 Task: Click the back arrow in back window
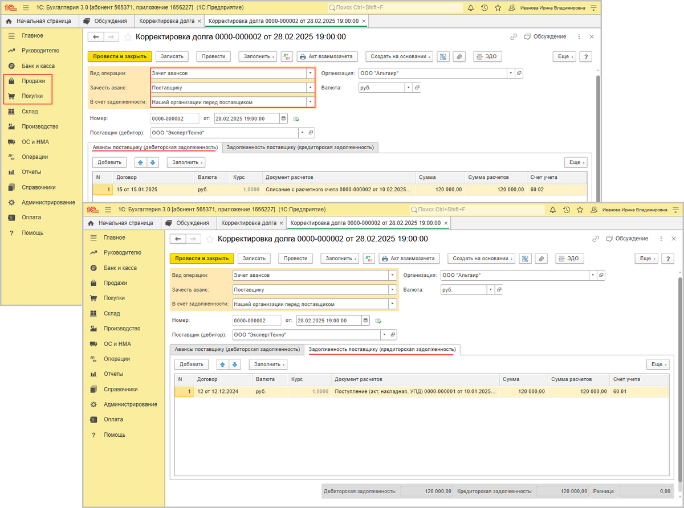[96, 37]
